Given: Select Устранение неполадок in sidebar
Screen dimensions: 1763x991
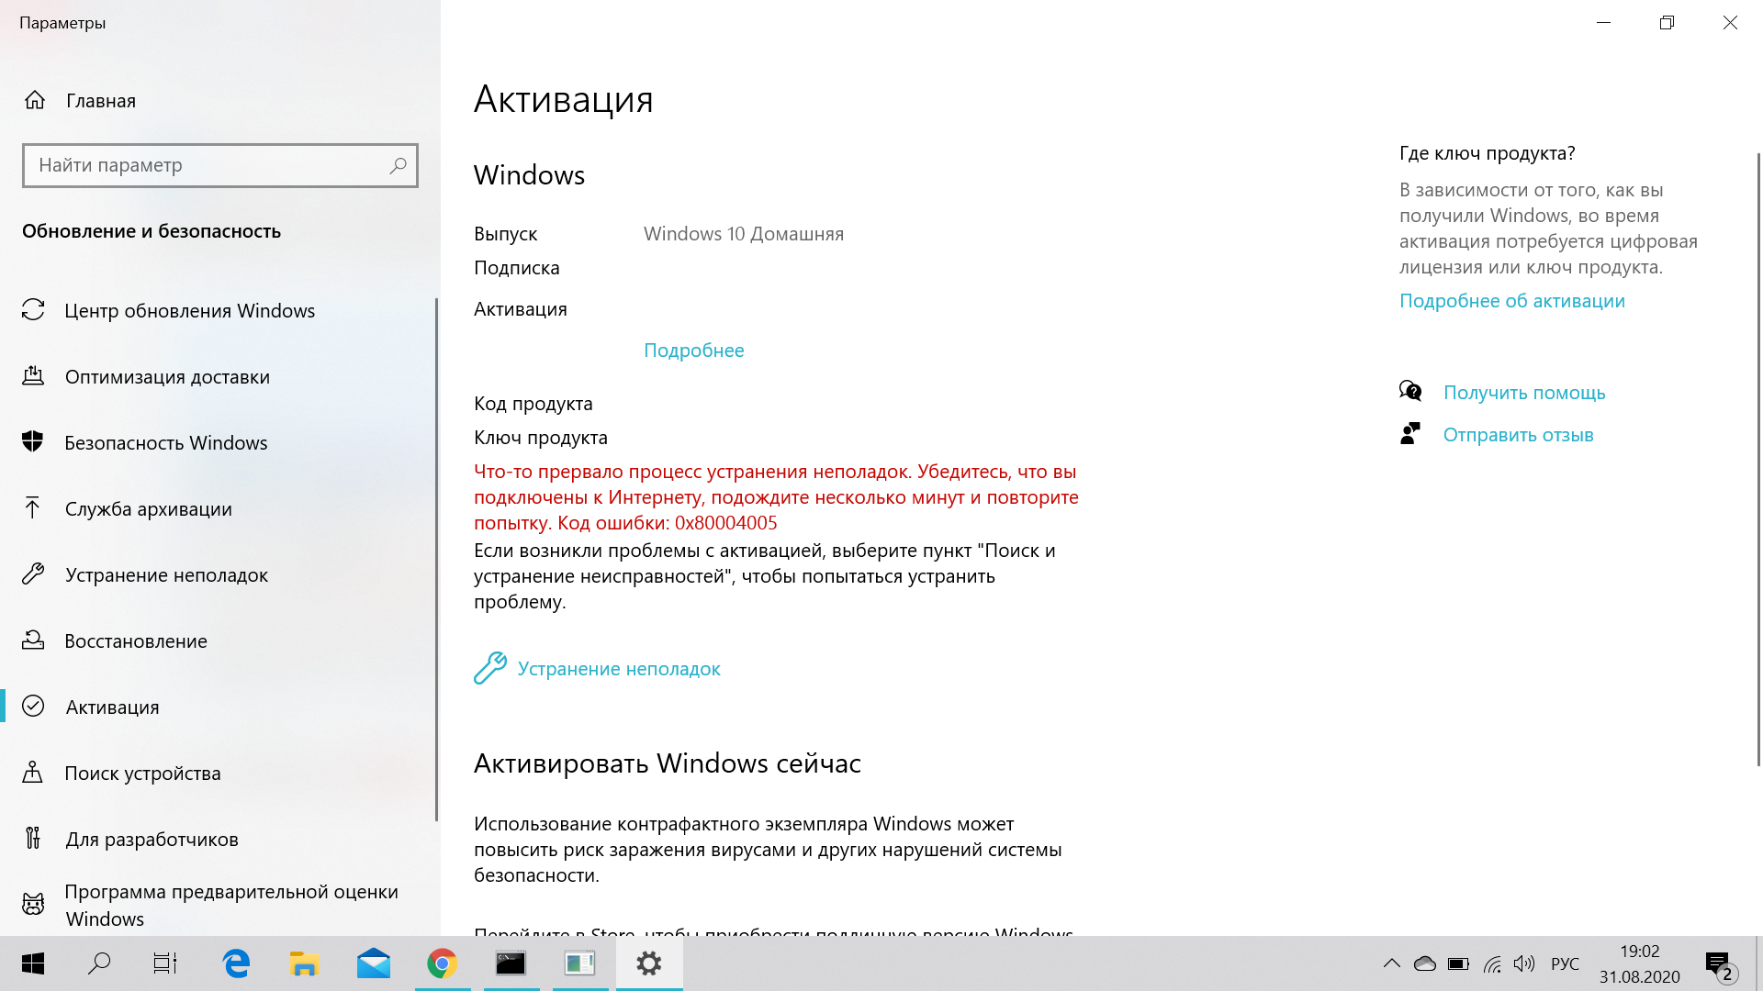Looking at the screenshot, I should coord(166,575).
